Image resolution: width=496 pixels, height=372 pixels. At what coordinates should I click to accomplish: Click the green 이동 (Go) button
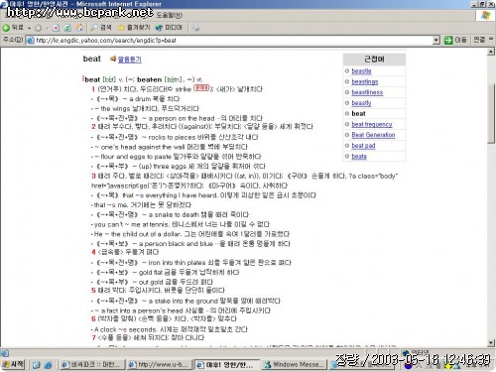(455, 40)
